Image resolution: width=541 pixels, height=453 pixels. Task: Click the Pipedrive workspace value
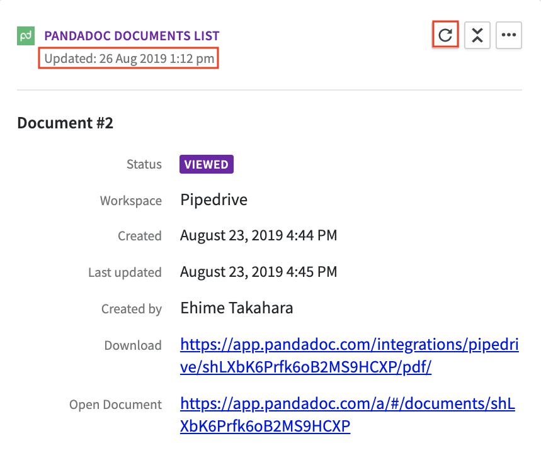[x=214, y=200]
